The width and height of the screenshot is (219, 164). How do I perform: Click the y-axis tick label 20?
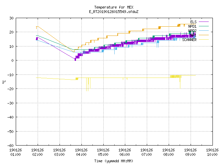11,32
